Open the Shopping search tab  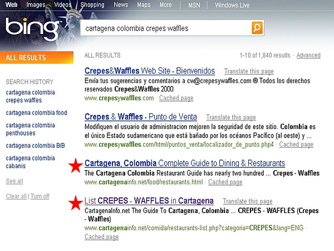click(92, 5)
